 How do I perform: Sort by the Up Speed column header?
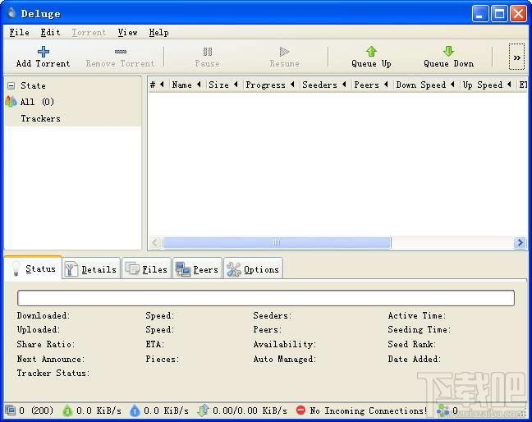487,85
